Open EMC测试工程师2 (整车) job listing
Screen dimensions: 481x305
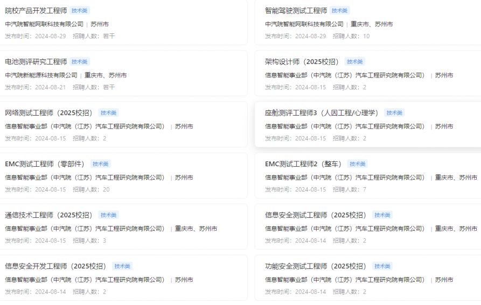303,164
